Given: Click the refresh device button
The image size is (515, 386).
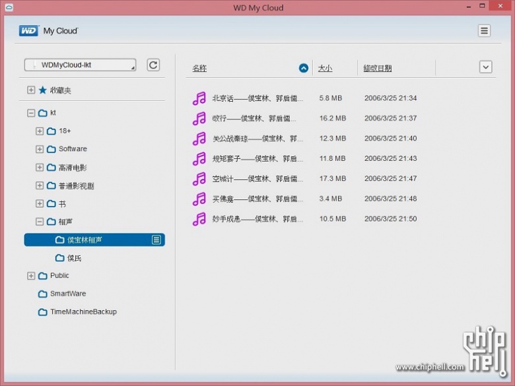Looking at the screenshot, I should click(153, 65).
